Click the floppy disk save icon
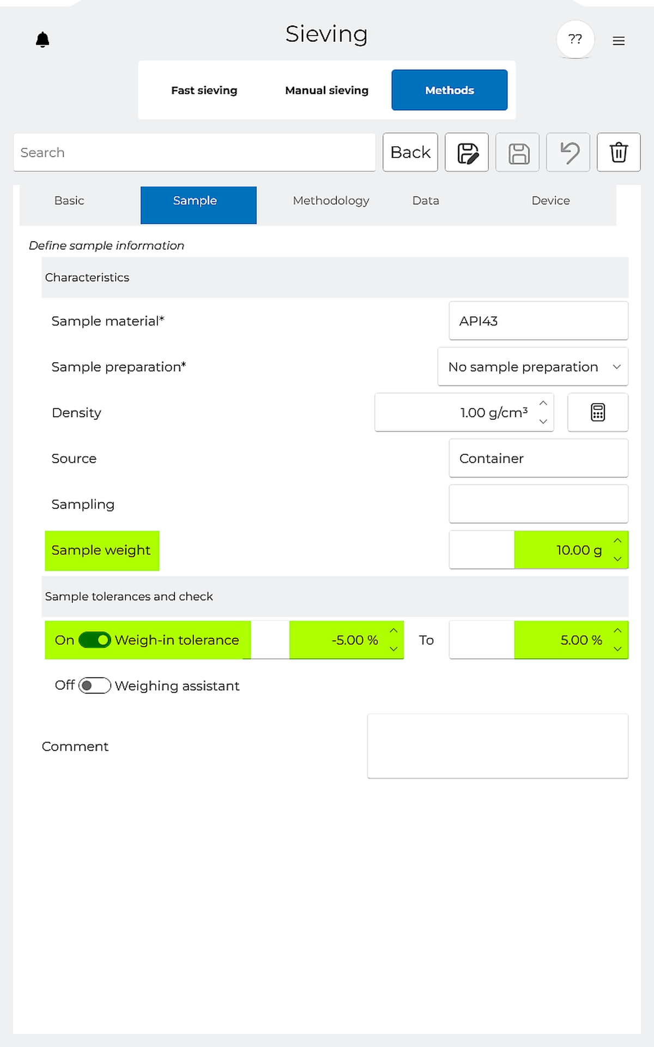 coord(518,153)
